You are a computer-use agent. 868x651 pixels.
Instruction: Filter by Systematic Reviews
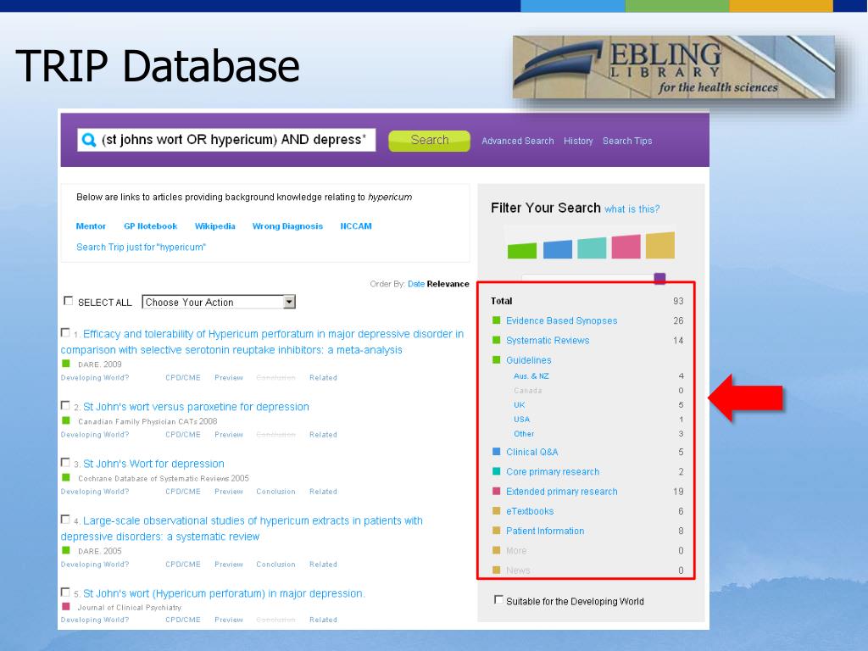tap(548, 341)
